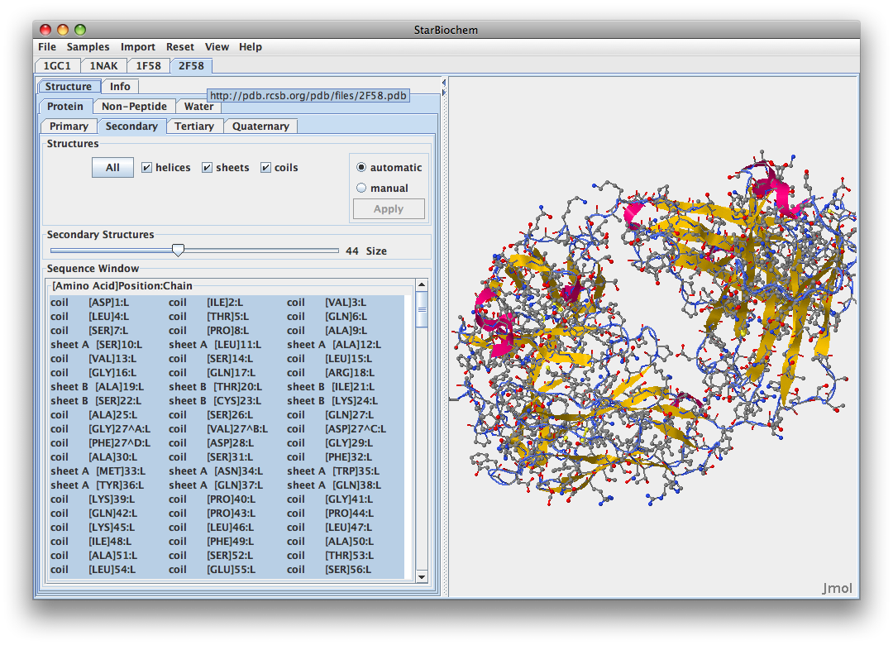The image size is (893, 645).
Task: Open the View menu
Action: click(x=217, y=47)
